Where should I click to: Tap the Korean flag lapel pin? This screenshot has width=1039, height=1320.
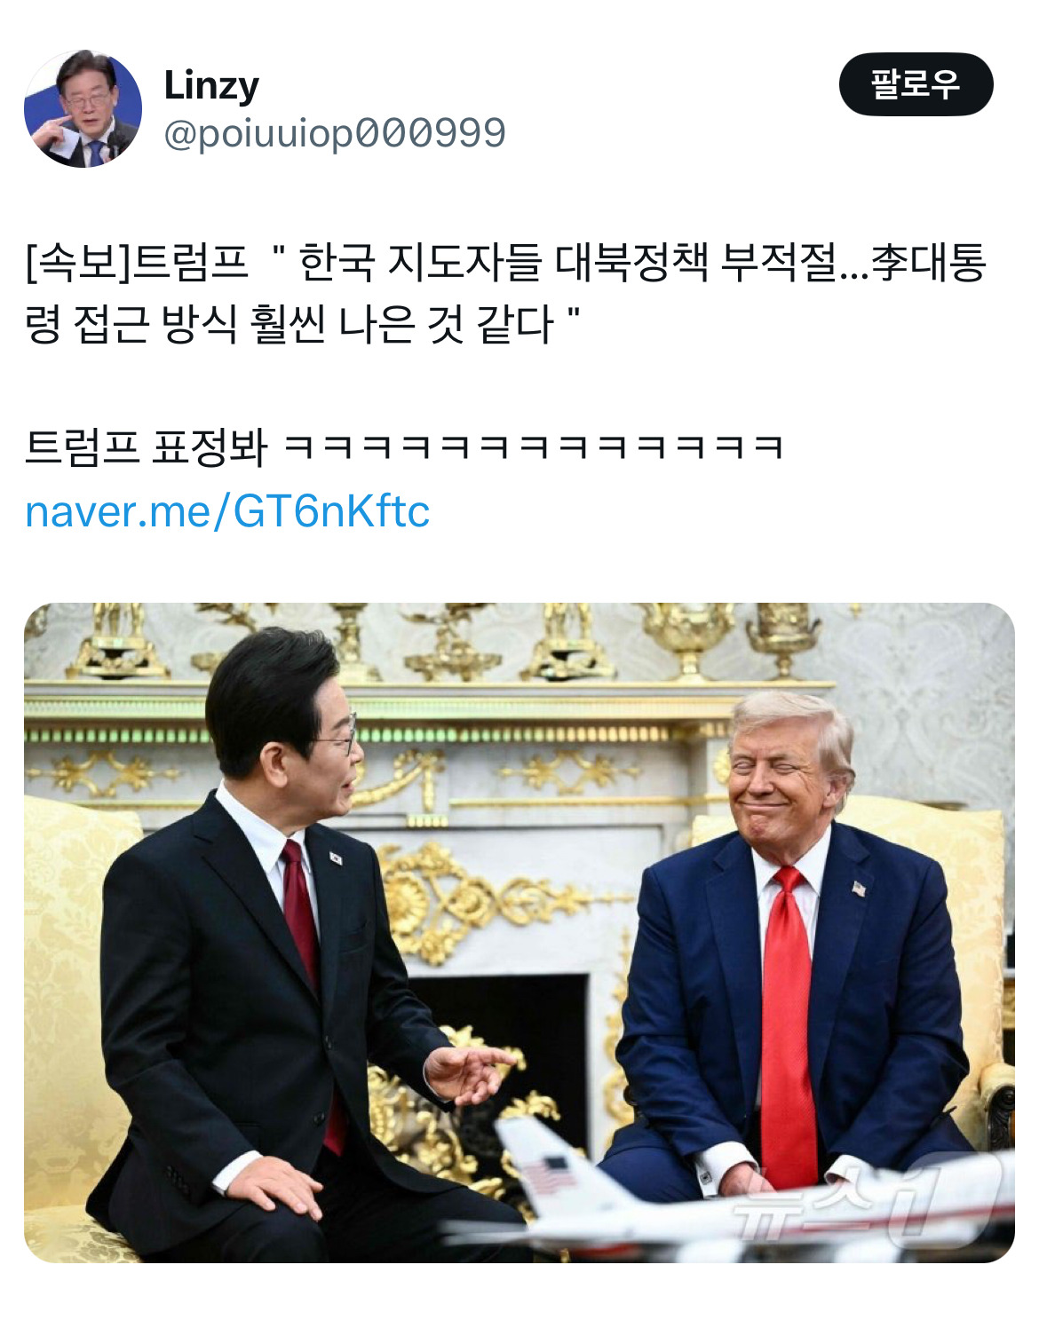336,858
